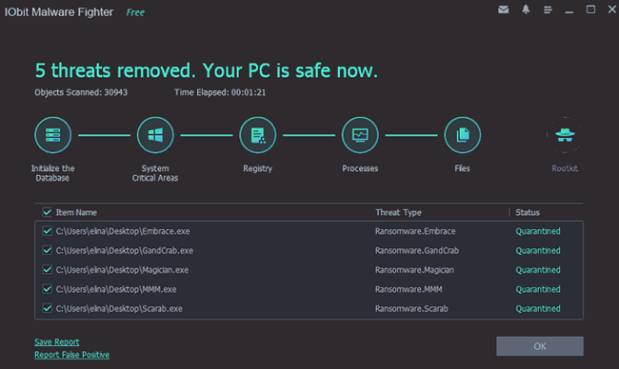Toggle the Magician.exe item checkbox
This screenshot has height=369, width=619.
pyautogui.click(x=47, y=269)
